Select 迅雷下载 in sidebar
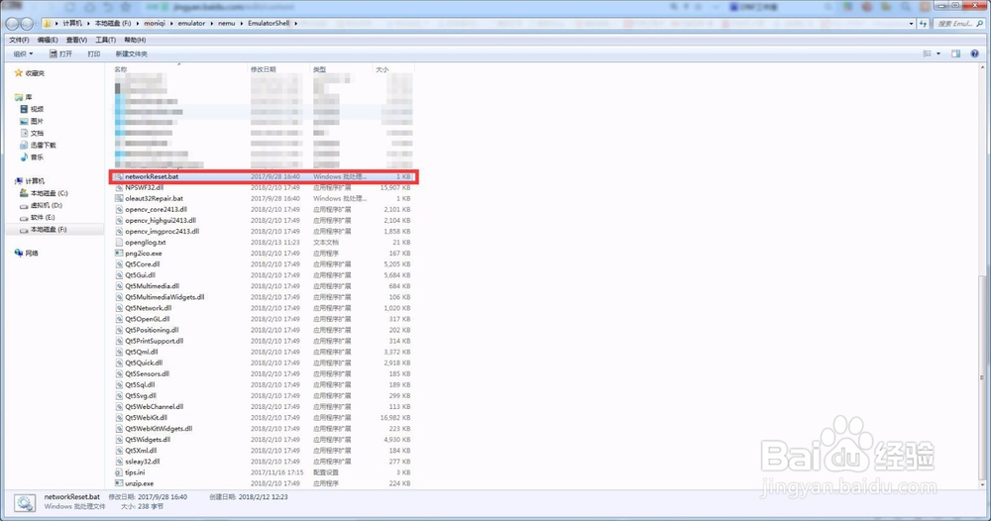The image size is (991, 521). tap(38, 146)
